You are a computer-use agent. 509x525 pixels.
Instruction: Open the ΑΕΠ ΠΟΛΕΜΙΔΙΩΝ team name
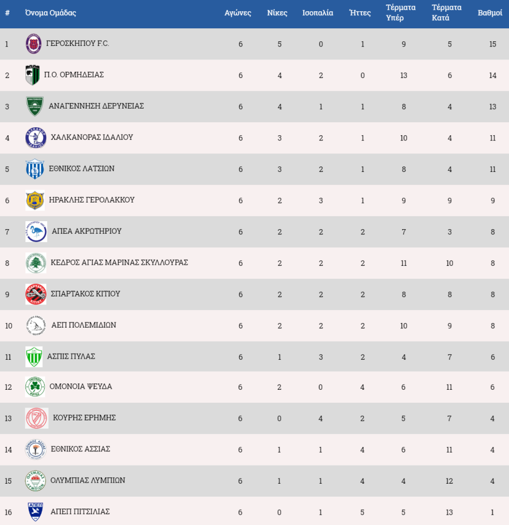[x=84, y=325]
